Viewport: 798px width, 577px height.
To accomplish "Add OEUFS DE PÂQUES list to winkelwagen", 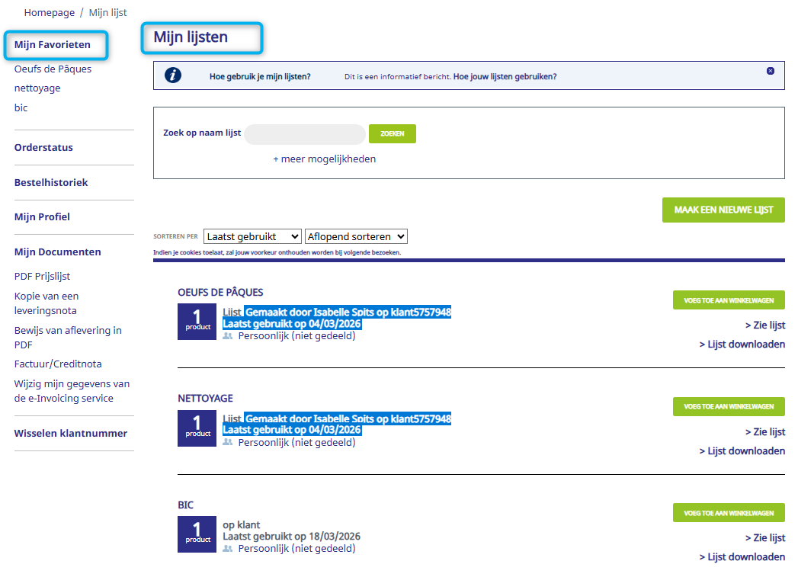I will [x=728, y=300].
